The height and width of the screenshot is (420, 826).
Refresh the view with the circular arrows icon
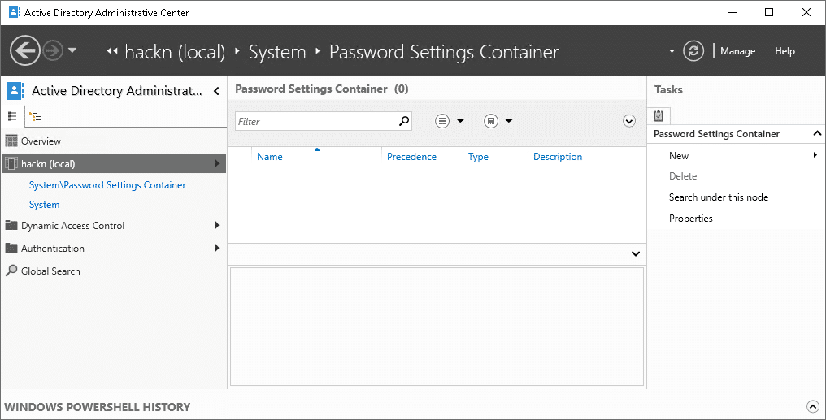pyautogui.click(x=693, y=51)
